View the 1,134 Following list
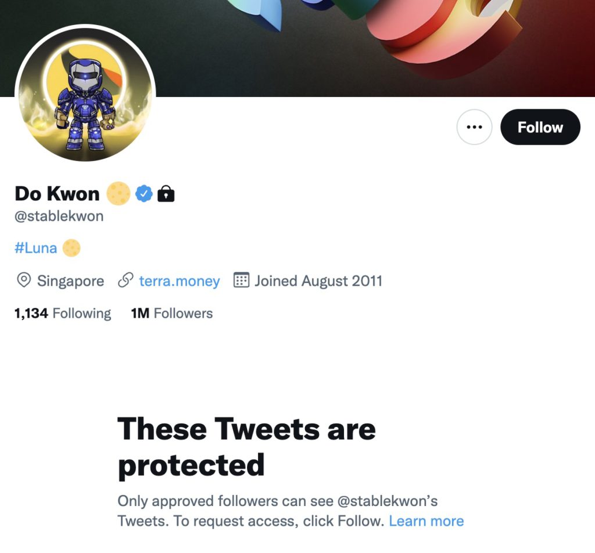The image size is (595, 553). pos(63,314)
